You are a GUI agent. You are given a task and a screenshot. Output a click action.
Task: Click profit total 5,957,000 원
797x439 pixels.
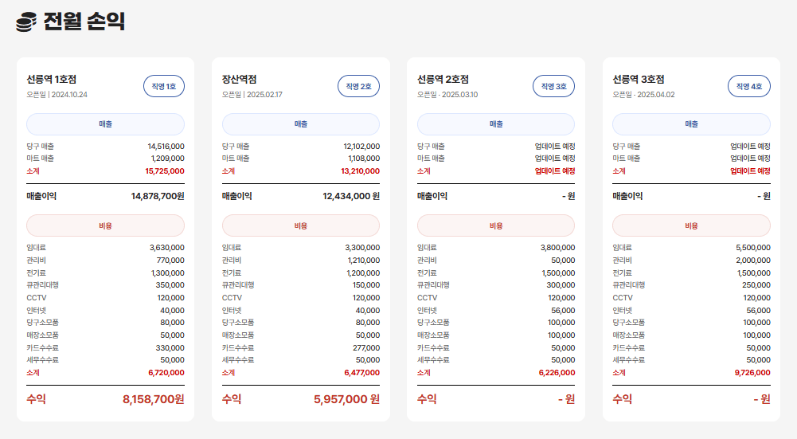point(346,399)
